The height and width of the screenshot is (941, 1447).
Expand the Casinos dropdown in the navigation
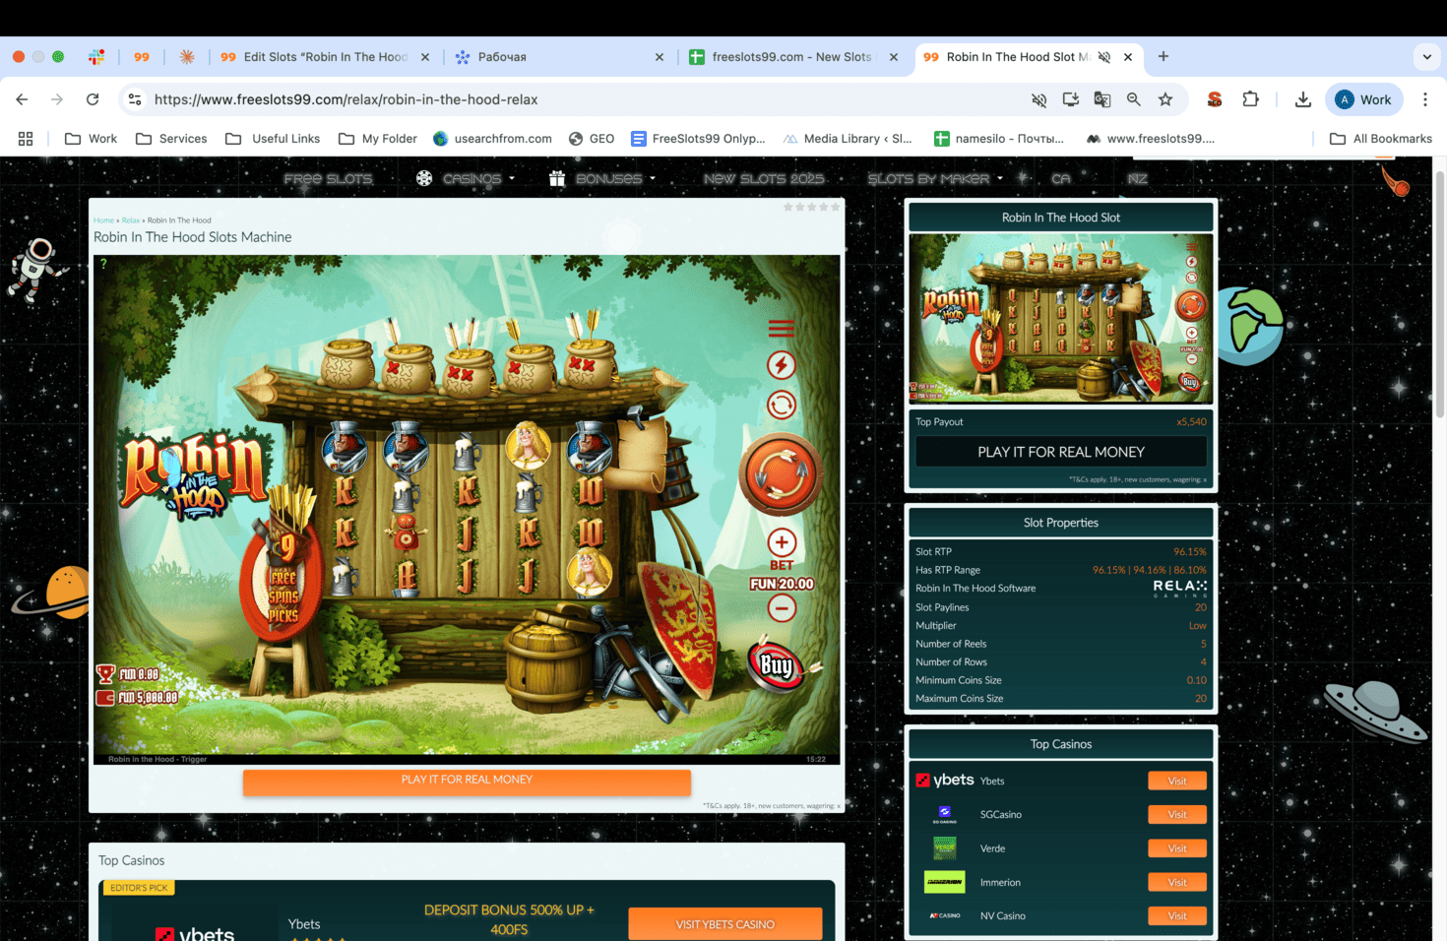(472, 178)
